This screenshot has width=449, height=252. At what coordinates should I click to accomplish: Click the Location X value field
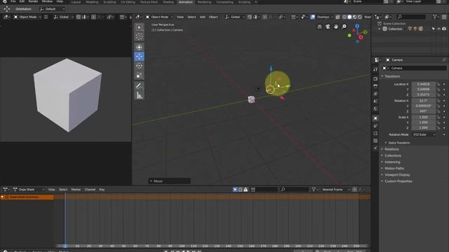pyautogui.click(x=424, y=84)
